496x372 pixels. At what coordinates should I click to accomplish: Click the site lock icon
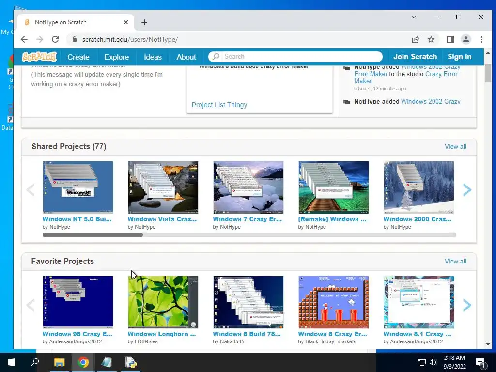click(x=75, y=39)
